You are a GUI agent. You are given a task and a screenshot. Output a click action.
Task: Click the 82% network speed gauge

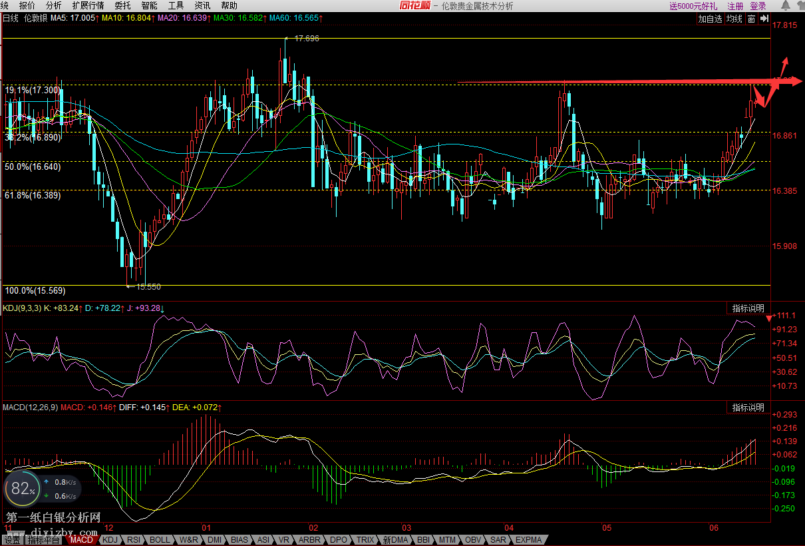[22, 489]
